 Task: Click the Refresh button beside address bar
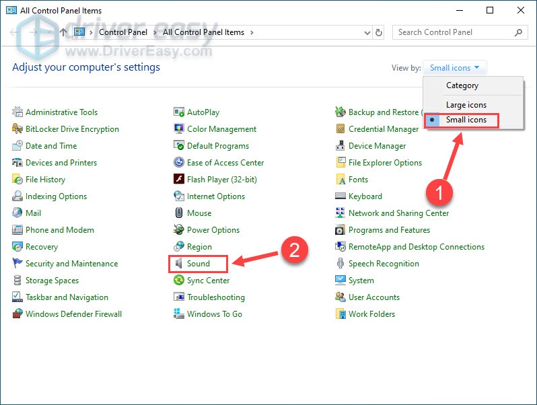(379, 32)
